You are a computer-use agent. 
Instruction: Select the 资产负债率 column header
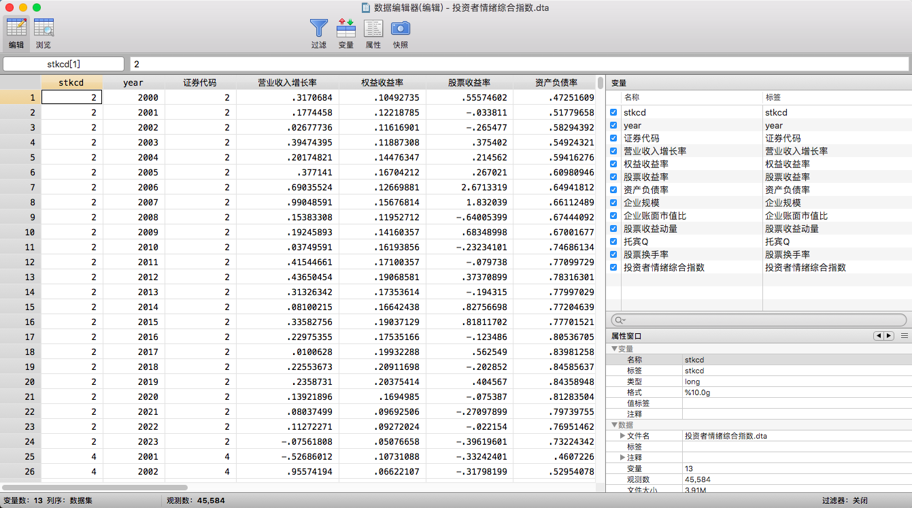pos(555,82)
